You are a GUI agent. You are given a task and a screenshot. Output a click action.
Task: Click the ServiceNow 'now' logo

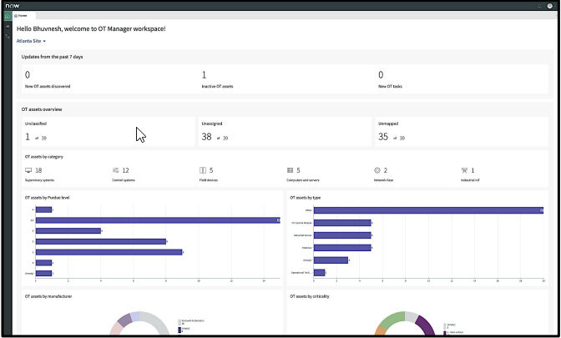13,6
